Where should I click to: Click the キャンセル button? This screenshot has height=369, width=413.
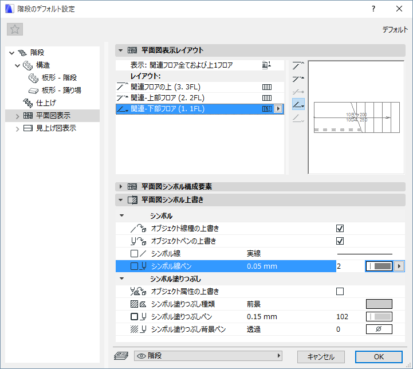click(x=321, y=357)
